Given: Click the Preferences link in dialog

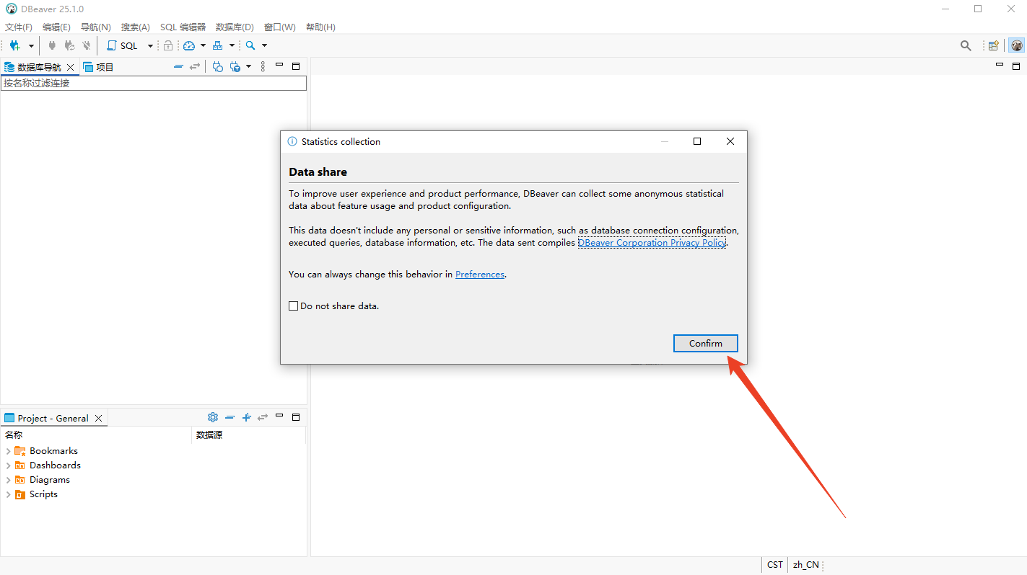Looking at the screenshot, I should (479, 275).
